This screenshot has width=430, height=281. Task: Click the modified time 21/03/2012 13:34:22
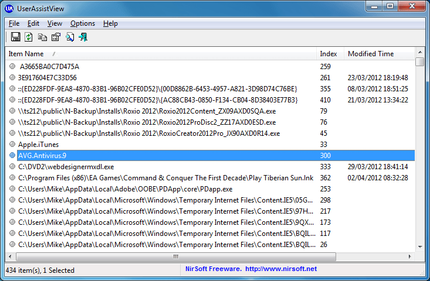378,100
